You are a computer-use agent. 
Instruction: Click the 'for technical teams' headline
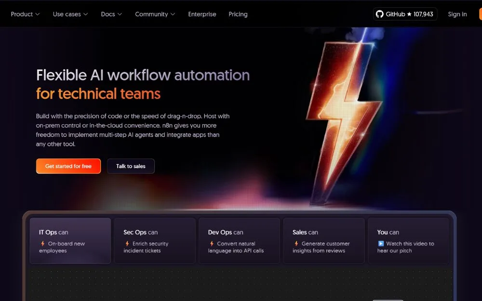tap(98, 94)
